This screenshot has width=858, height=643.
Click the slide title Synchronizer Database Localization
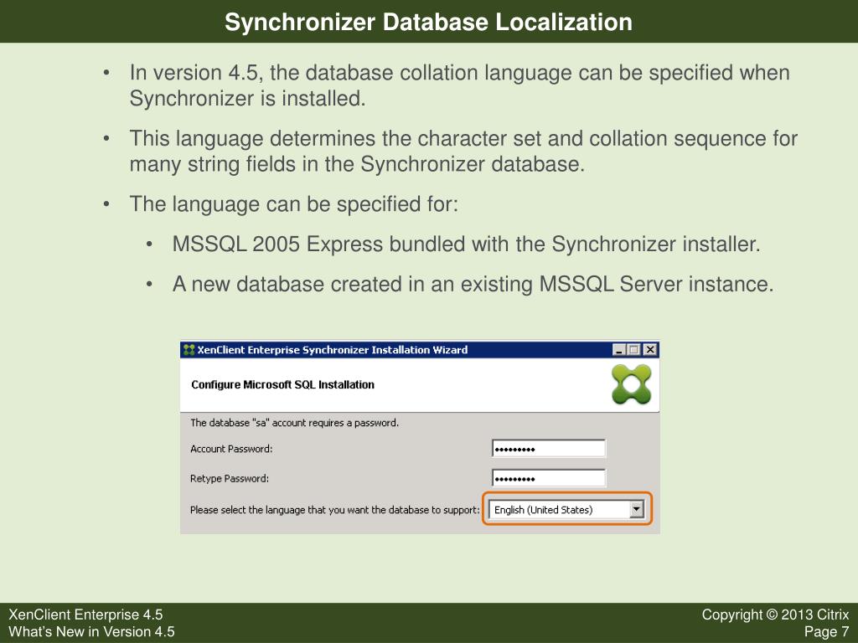click(428, 23)
